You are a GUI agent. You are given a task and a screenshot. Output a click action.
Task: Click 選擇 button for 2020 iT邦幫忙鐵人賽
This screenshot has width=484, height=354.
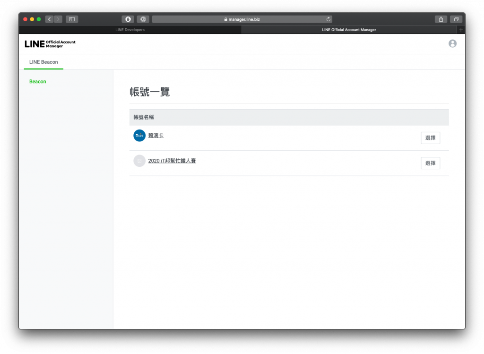click(x=430, y=163)
